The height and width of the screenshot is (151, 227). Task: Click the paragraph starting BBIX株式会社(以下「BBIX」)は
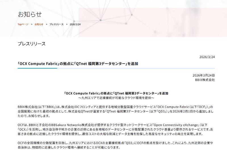[x=115, y=111]
